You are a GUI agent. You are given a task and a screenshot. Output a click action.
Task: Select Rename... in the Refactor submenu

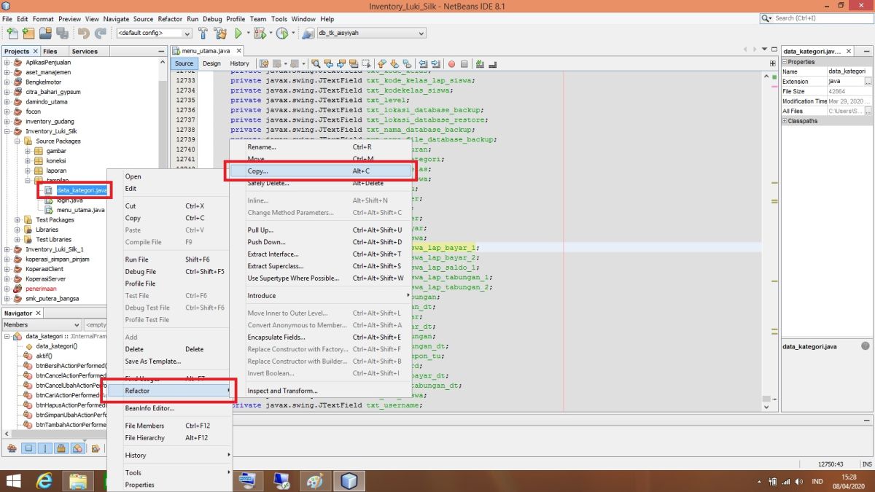[x=319, y=147]
